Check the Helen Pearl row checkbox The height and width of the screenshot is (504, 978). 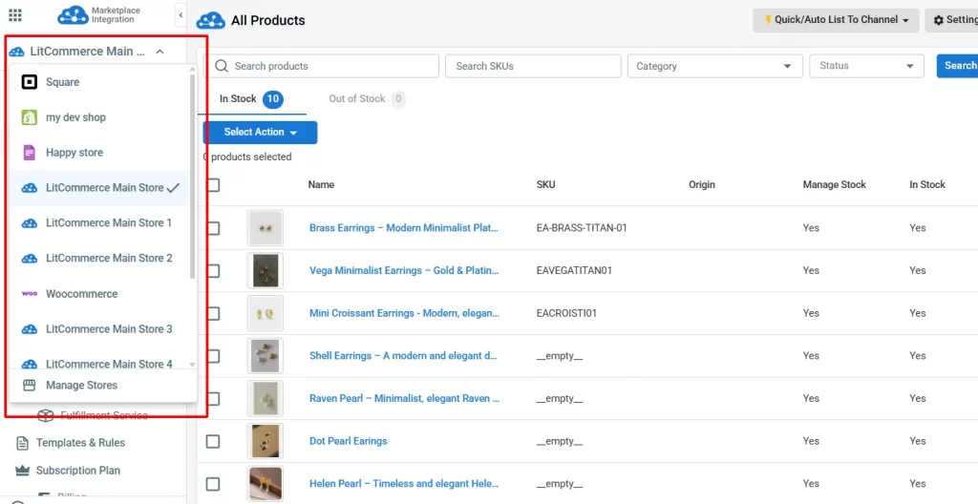click(x=213, y=484)
